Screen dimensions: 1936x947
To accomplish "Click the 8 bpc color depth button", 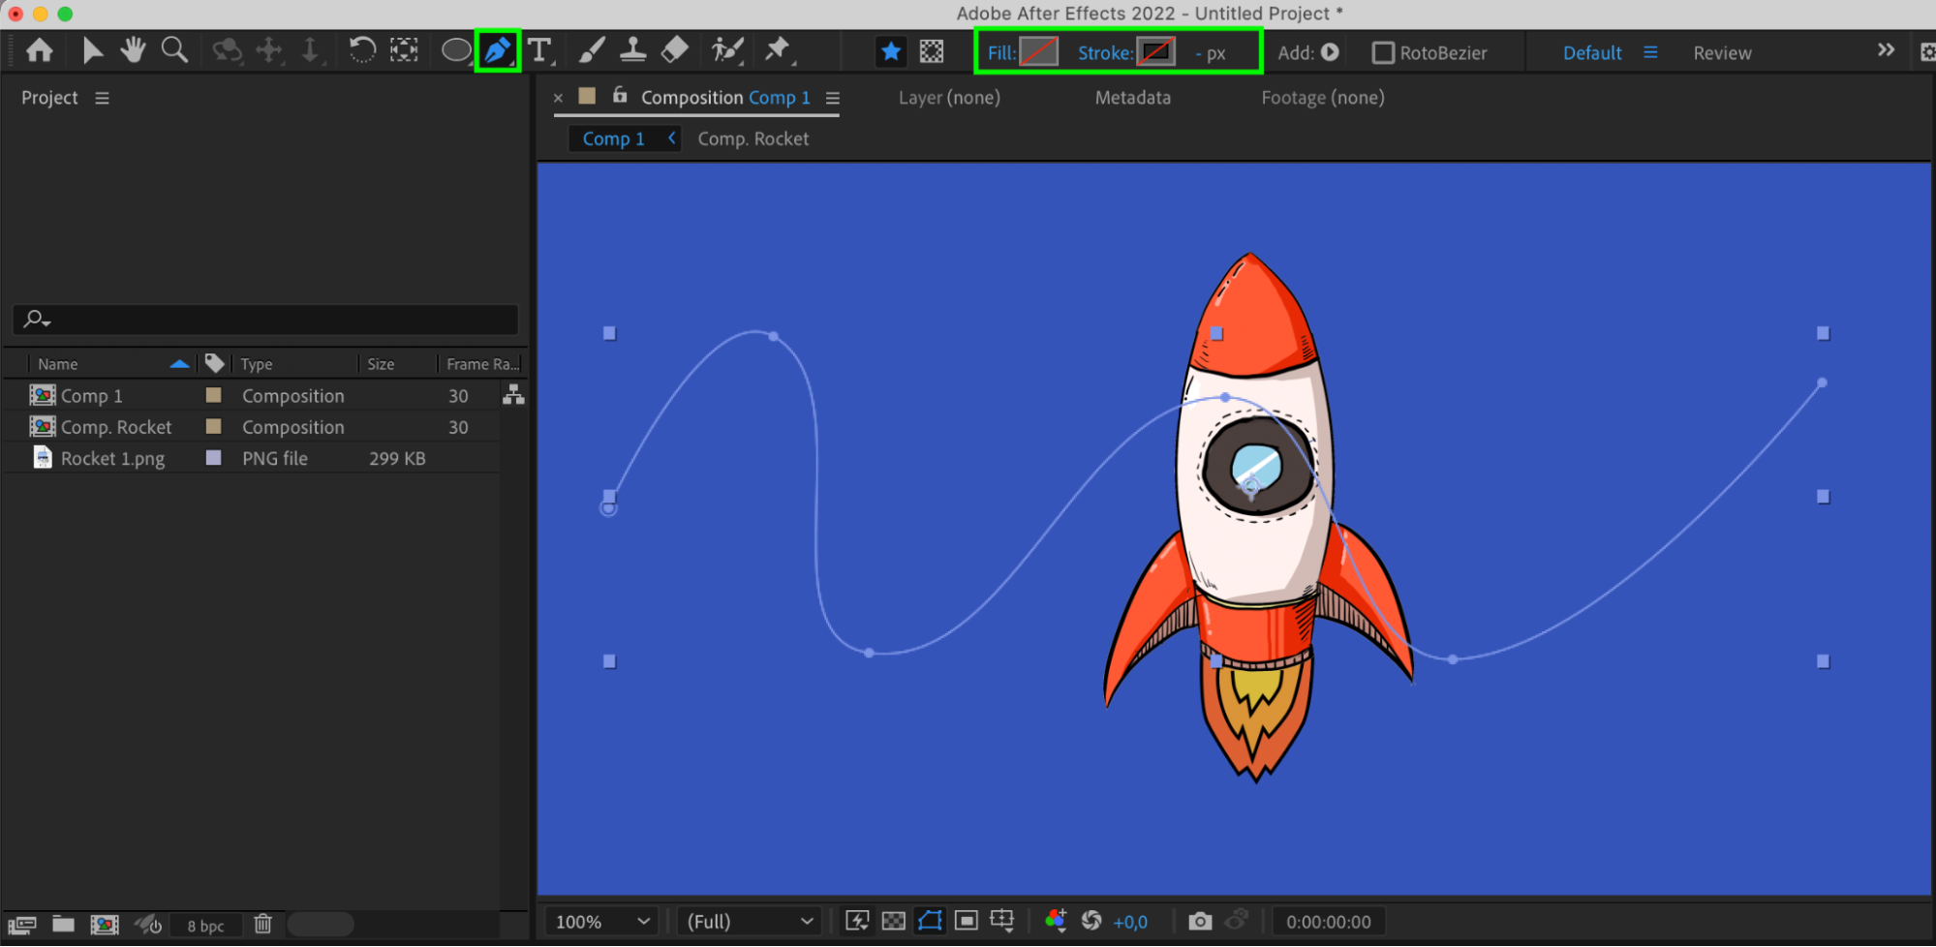I will coord(205,926).
